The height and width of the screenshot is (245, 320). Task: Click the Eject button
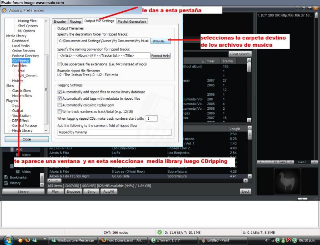point(245,191)
